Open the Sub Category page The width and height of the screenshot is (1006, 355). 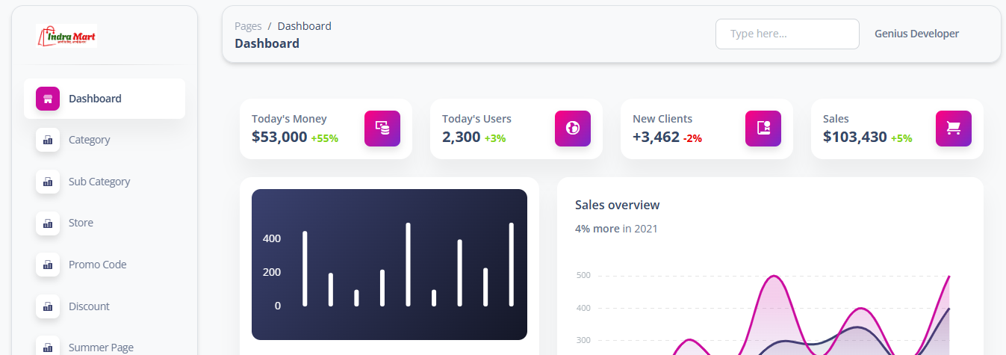tap(99, 182)
